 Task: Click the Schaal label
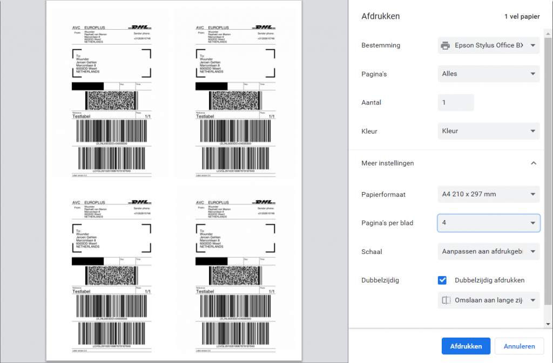click(372, 252)
